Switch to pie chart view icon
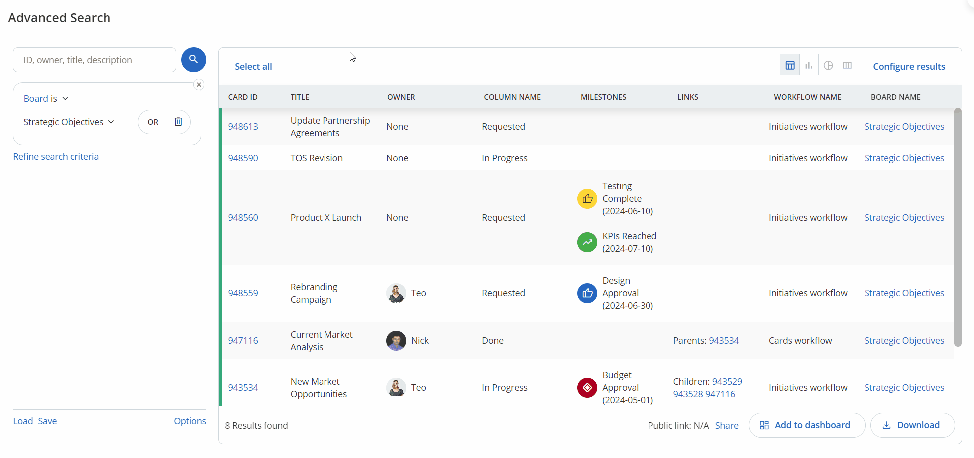This screenshot has width=974, height=458. point(828,65)
